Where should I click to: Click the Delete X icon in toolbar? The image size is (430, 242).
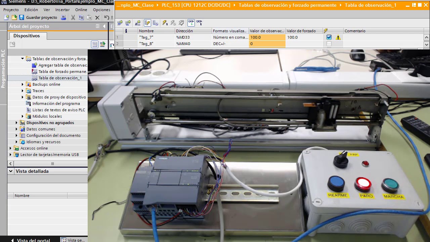[x=97, y=17]
